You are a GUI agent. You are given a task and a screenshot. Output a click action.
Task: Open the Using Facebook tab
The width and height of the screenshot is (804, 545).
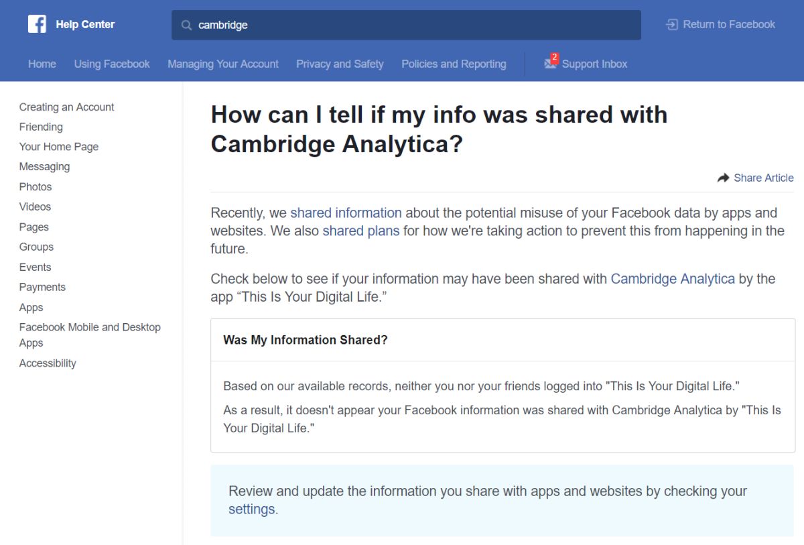pos(112,64)
